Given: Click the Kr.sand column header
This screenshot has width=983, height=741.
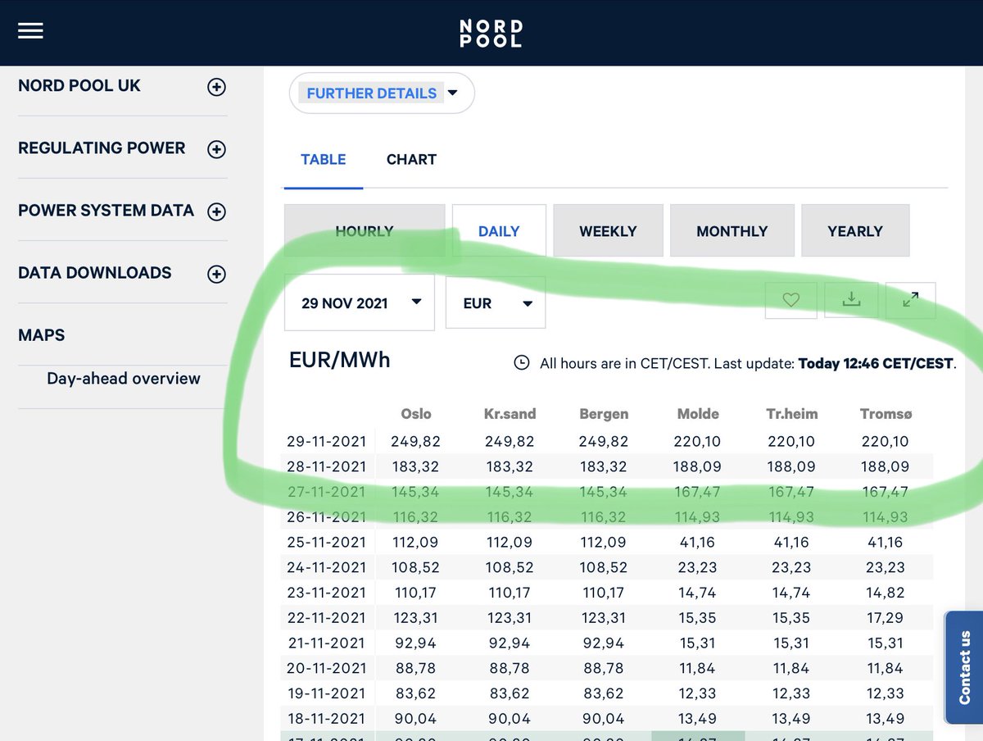Looking at the screenshot, I should pos(510,414).
